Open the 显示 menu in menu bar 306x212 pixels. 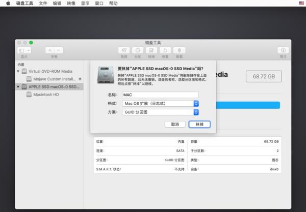tap(85, 4)
